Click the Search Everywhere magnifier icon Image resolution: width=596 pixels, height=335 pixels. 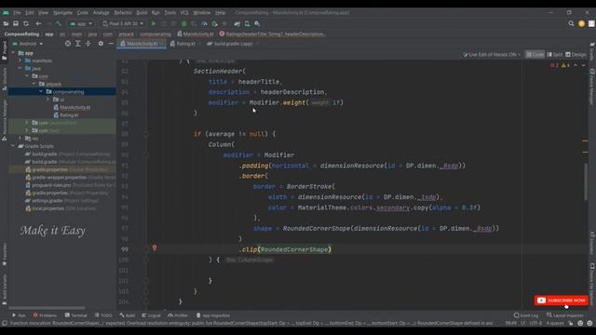[x=571, y=23]
